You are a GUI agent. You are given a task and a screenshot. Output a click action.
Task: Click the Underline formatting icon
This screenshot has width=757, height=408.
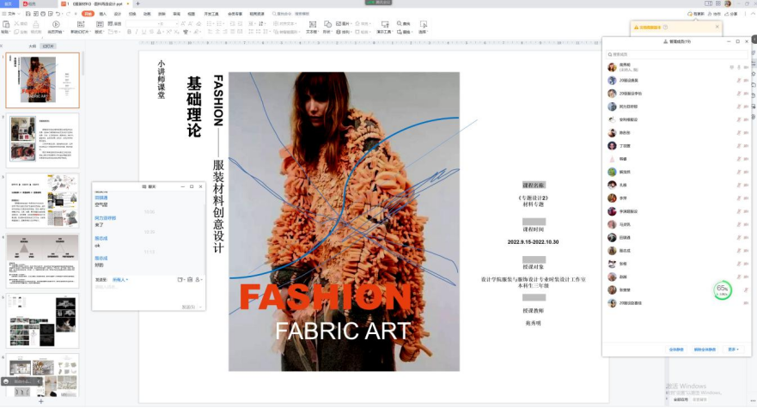coord(143,32)
